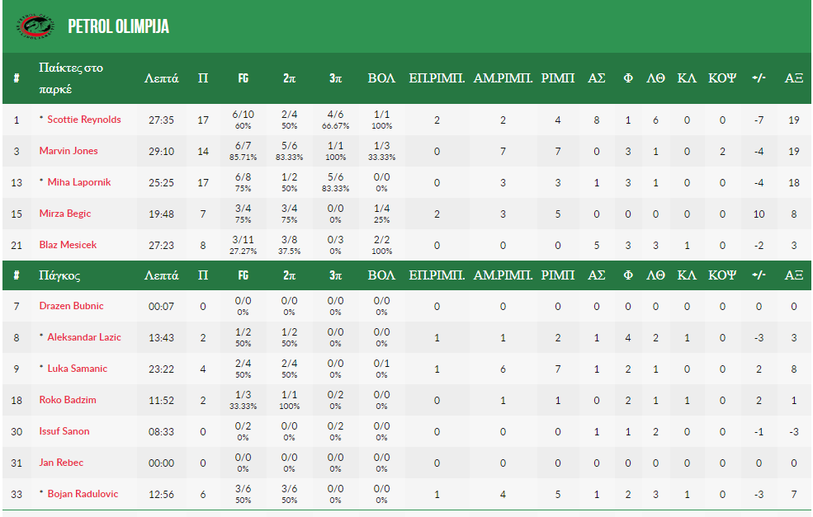Click the FG column header in the starters table
The image size is (813, 517).
243,78
